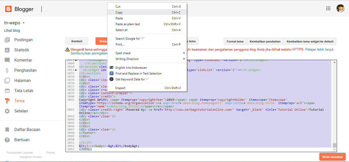Screen dimensions: 349x162
Task: Click Kembalikan tema widget ke default
Action: pyautogui.click(x=310, y=41)
